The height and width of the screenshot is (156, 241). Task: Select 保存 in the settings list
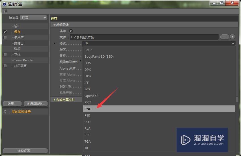pos(17,32)
